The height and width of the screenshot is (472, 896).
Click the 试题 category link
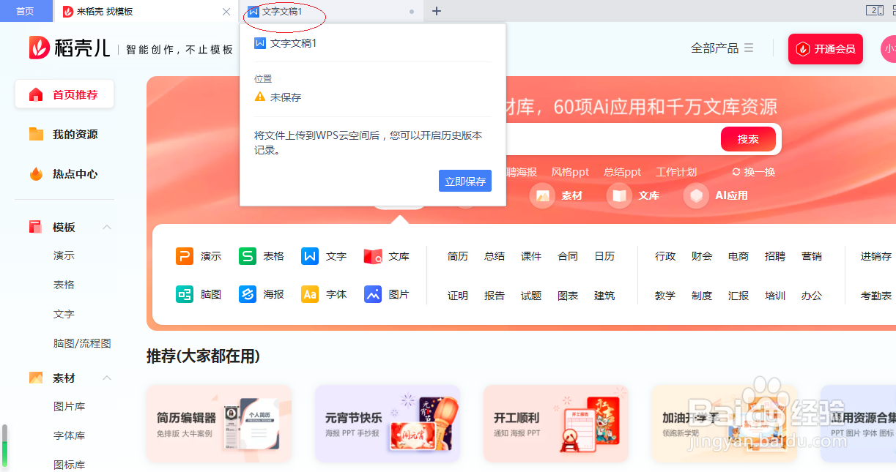click(531, 296)
